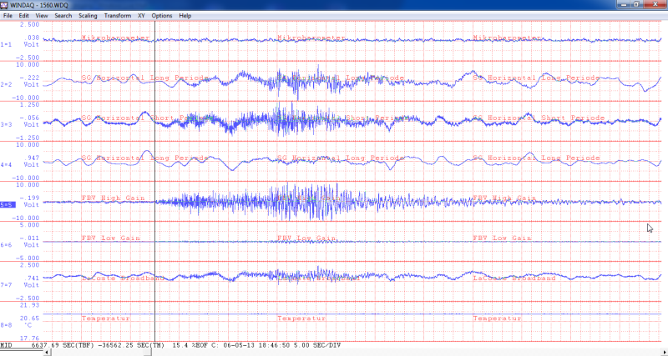This screenshot has height=356, width=668.
Task: Select channel 6=6 FBV Low Gain label
Action: pos(6,244)
